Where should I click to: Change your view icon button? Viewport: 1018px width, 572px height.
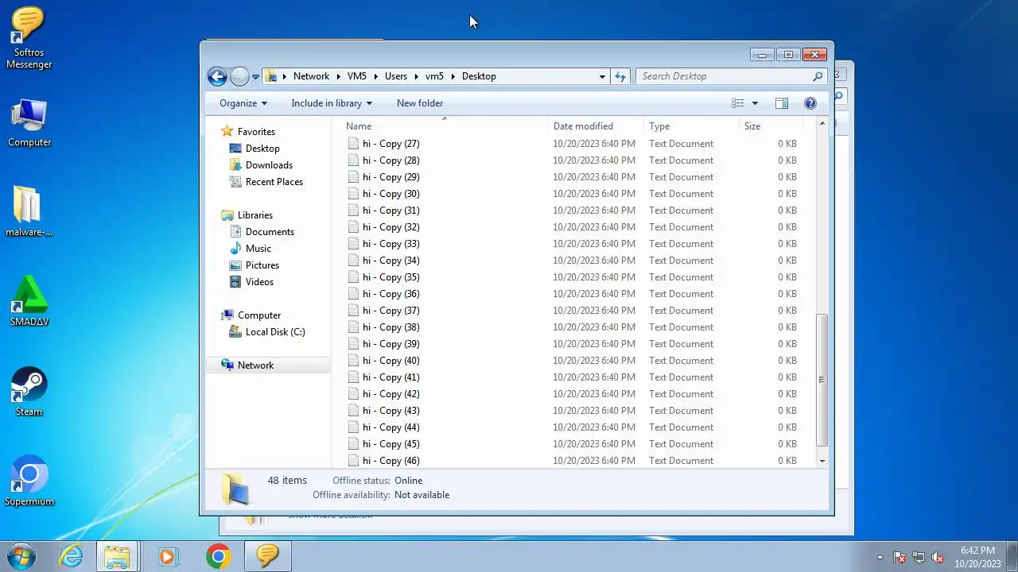tap(738, 103)
